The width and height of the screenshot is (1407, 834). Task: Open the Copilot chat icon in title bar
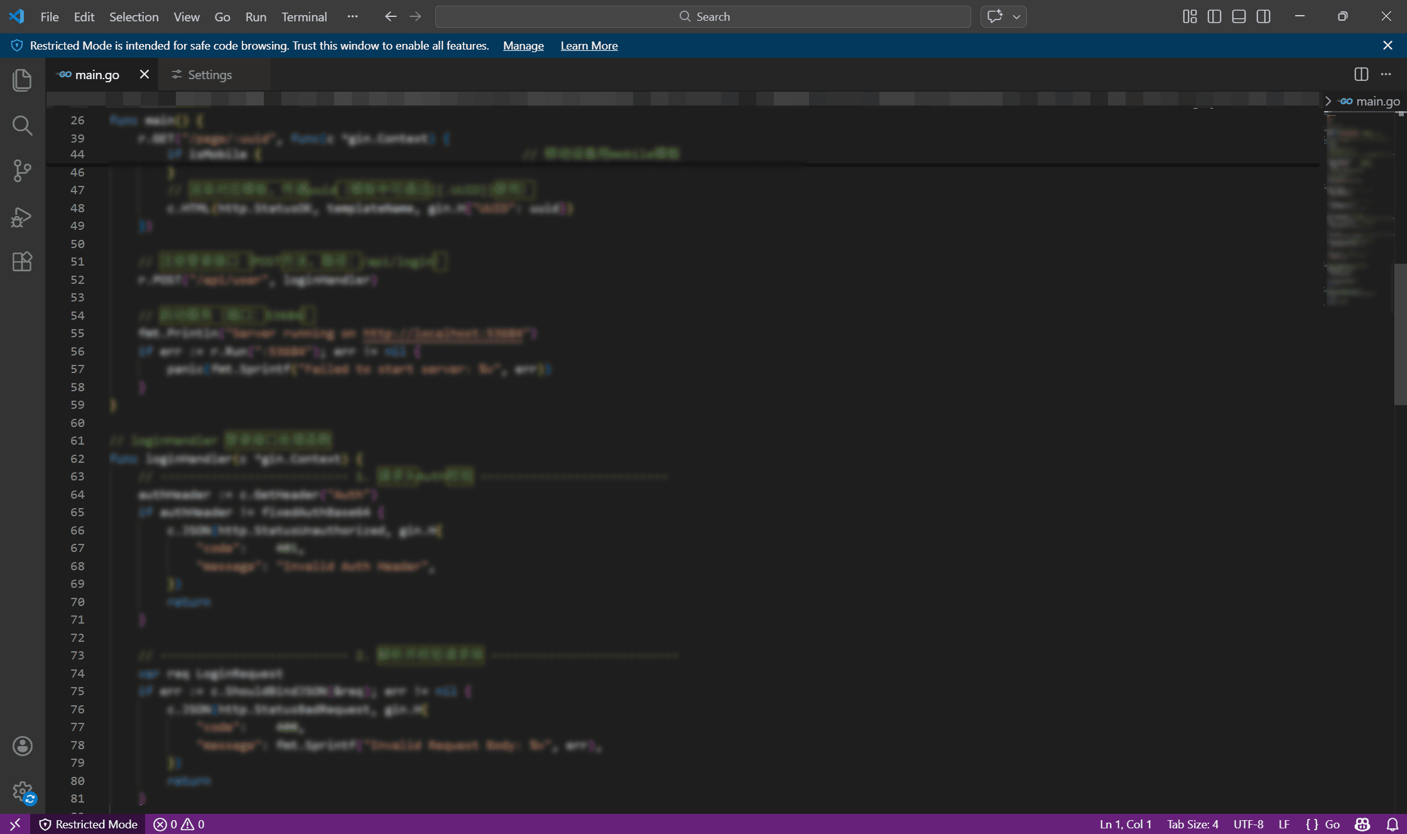point(995,16)
